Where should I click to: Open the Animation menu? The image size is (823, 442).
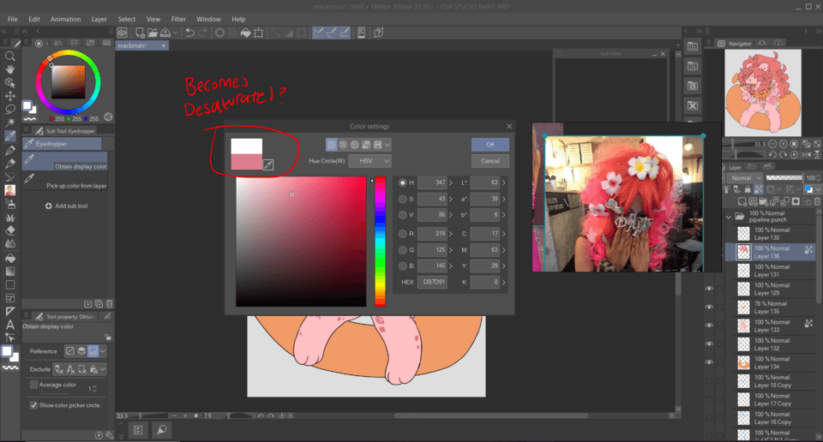(x=66, y=19)
